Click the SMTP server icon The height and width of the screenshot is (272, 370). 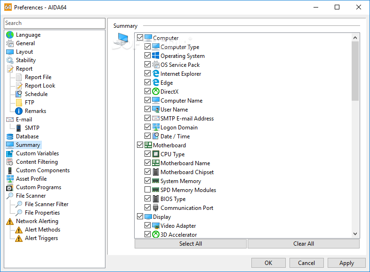coord(19,128)
